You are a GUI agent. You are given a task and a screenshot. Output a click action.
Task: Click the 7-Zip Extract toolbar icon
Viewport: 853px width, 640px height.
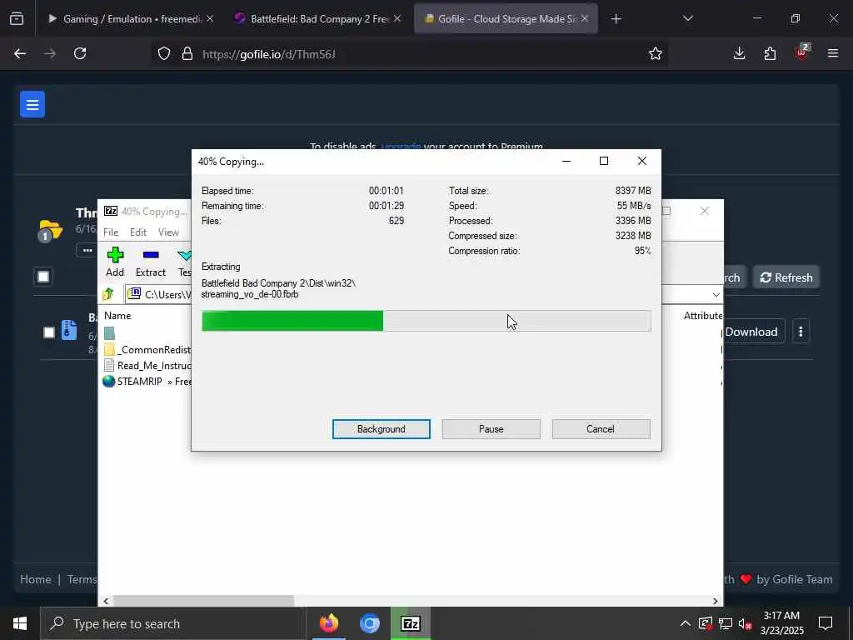coord(150,262)
